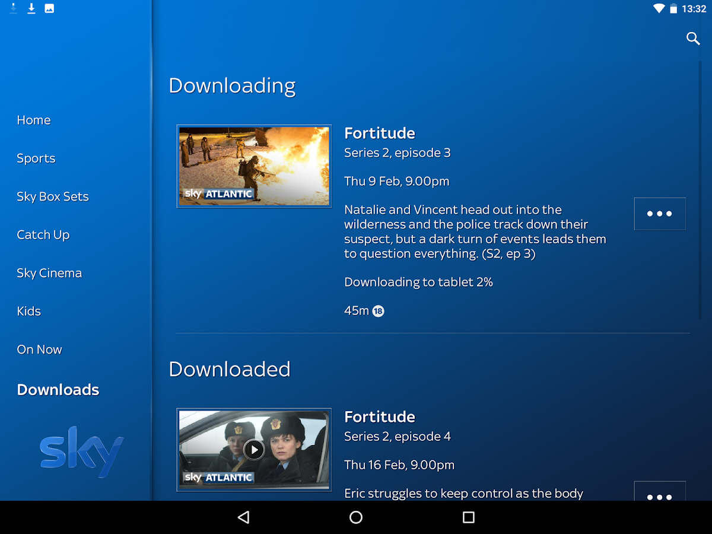Select Downloads in sidebar
The image size is (712, 534).
click(x=58, y=390)
